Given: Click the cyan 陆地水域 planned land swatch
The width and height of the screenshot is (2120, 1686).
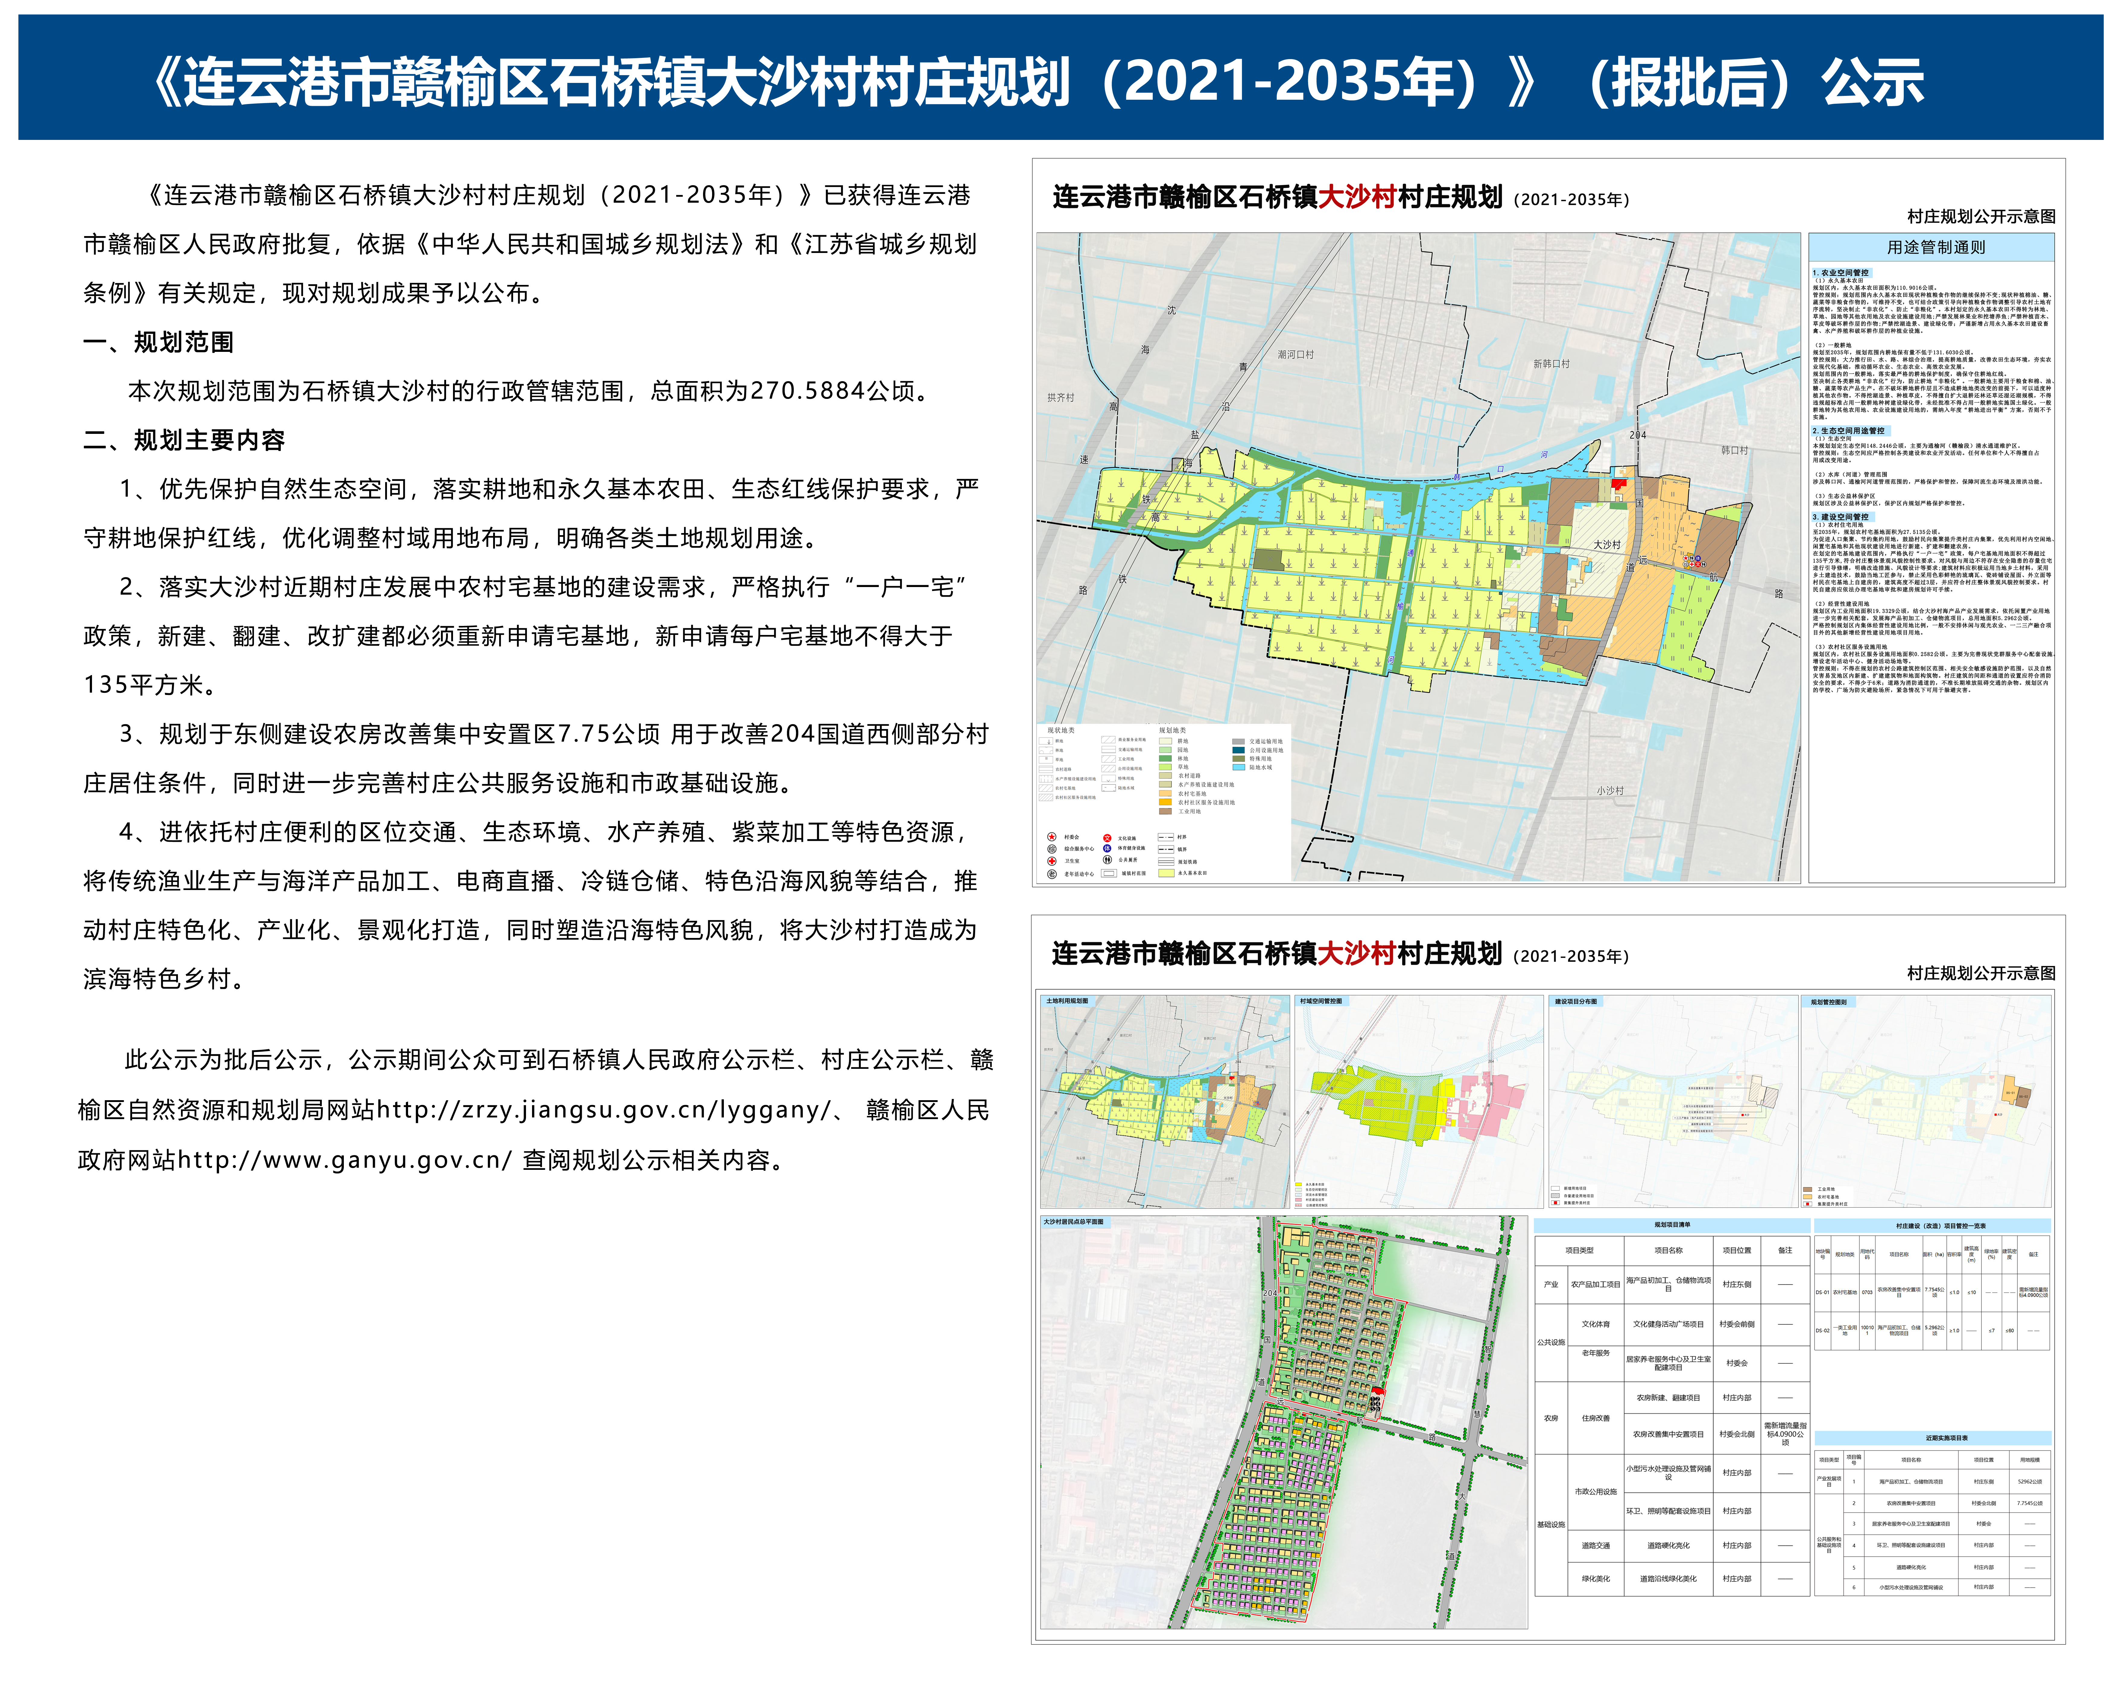Looking at the screenshot, I should tap(1239, 768).
